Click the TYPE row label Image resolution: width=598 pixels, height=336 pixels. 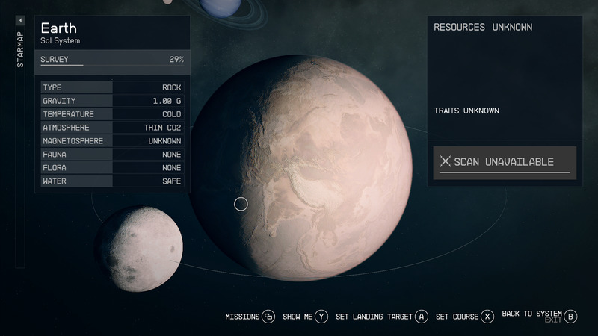52,87
